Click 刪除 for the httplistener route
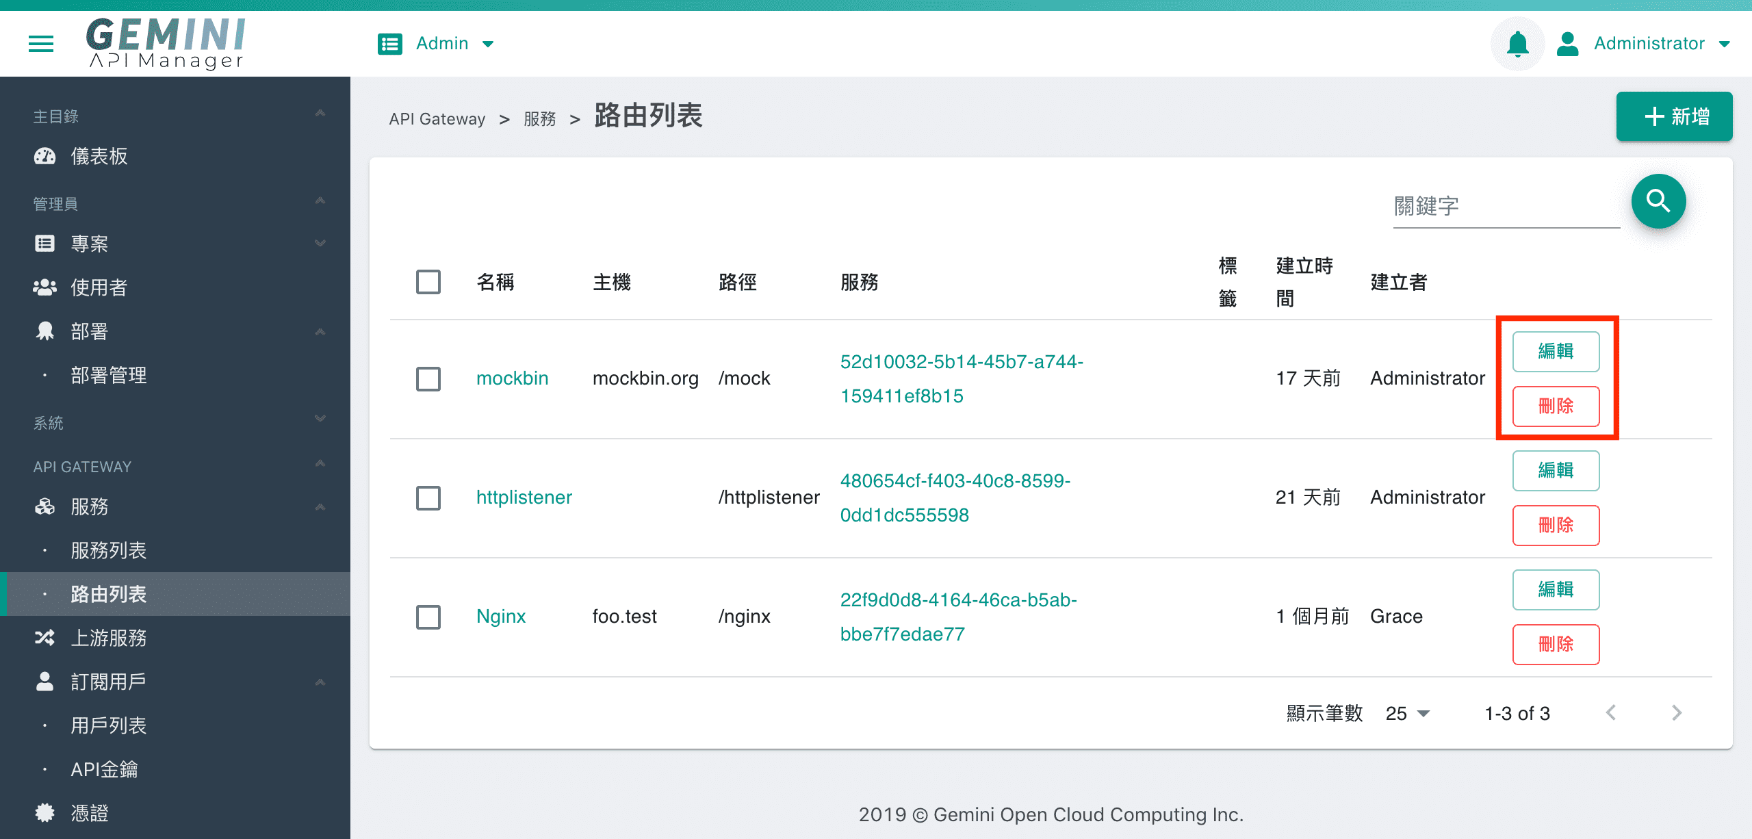 click(x=1556, y=526)
